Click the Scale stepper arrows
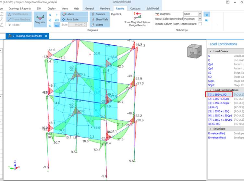This screenshot has width=244, height=181. (x=85, y=25)
